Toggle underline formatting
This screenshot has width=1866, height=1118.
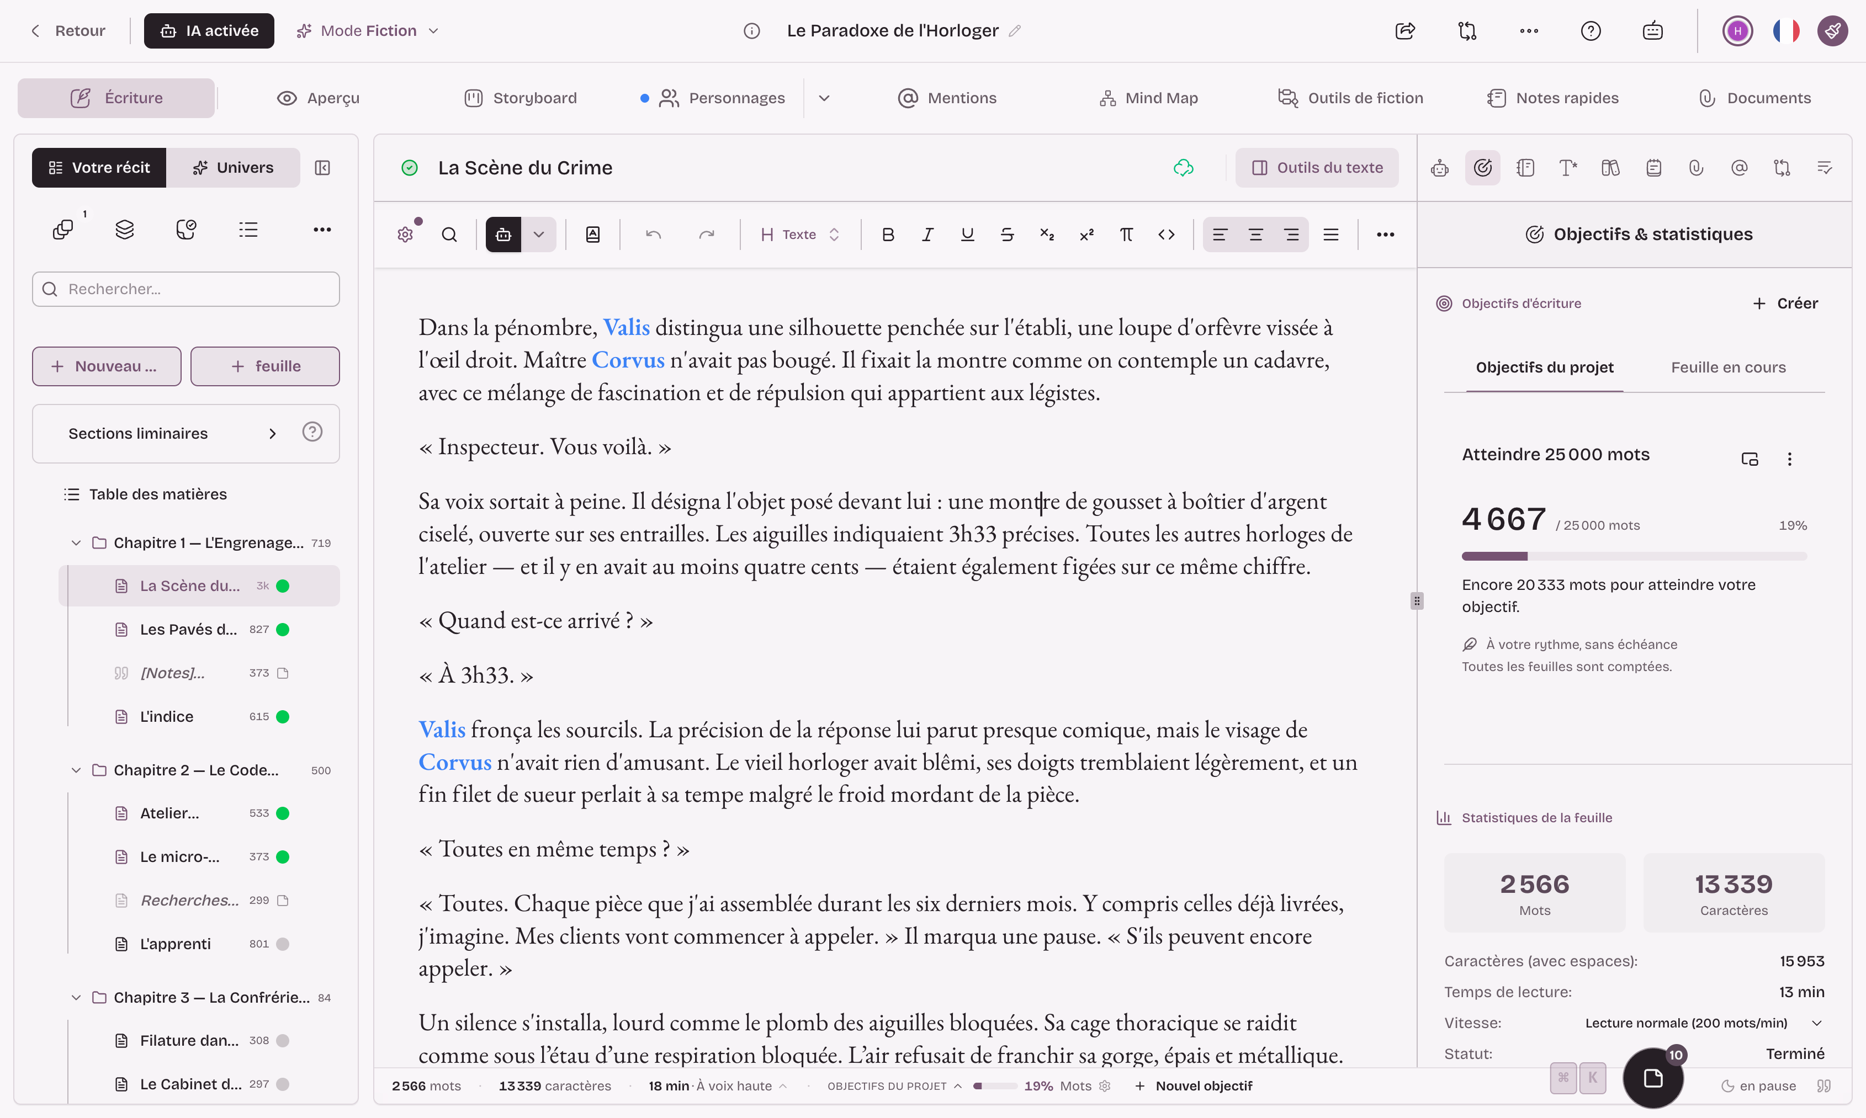967,235
